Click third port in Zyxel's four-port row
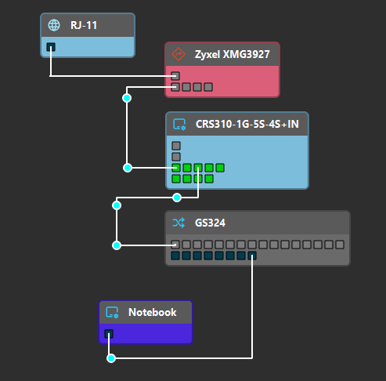 (x=197, y=87)
